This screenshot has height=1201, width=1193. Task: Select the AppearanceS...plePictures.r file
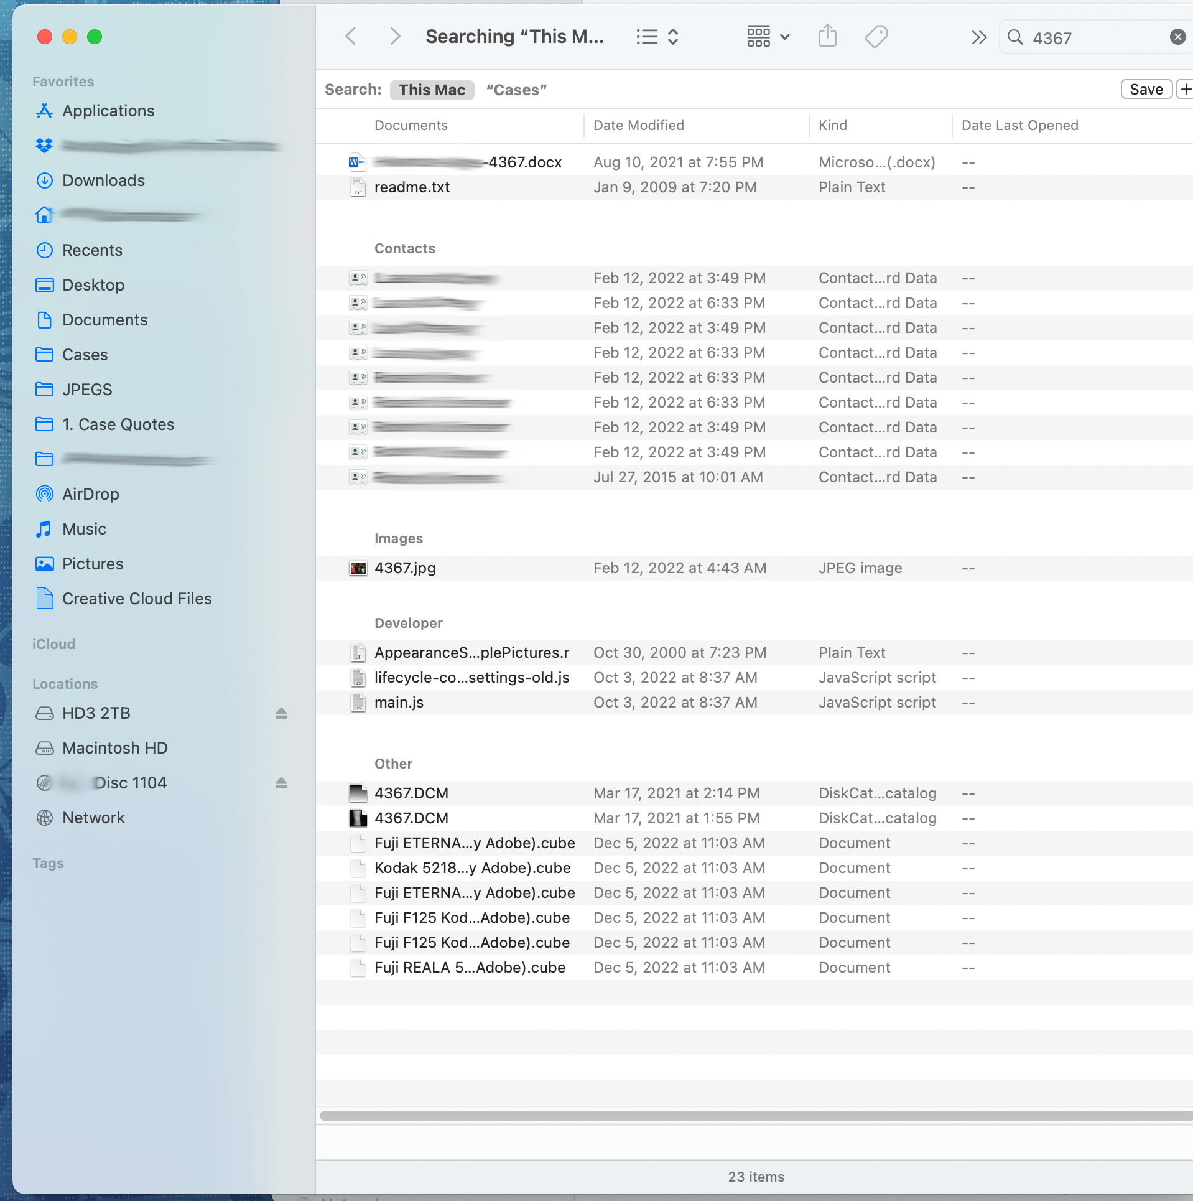click(754, 653)
